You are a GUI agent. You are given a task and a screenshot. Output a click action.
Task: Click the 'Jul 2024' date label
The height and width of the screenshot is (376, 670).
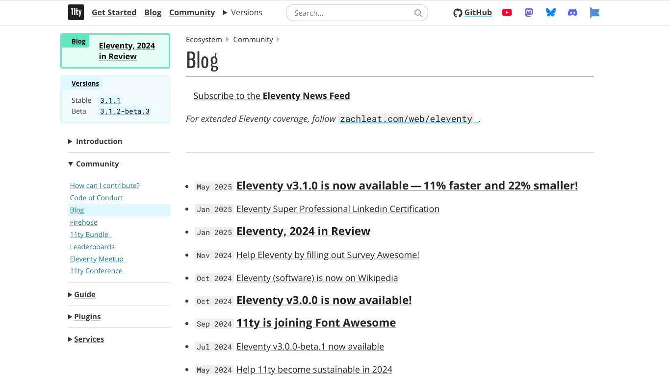coord(214,347)
